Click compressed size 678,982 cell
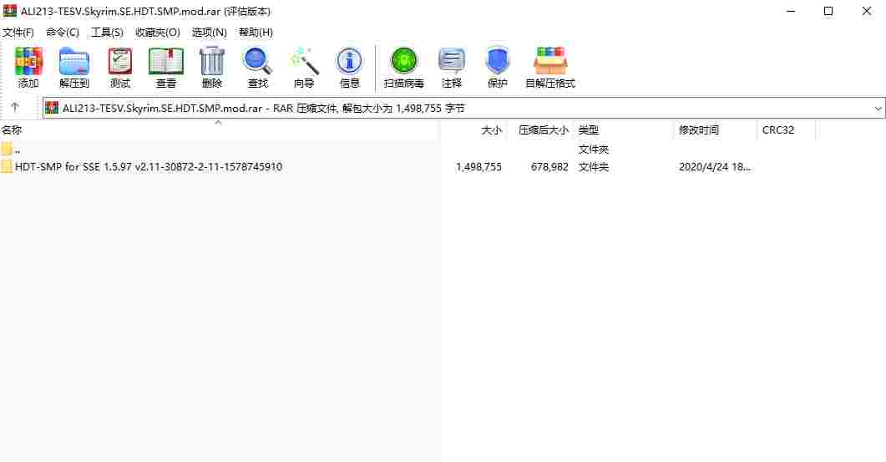This screenshot has height=462, width=886. (x=549, y=167)
